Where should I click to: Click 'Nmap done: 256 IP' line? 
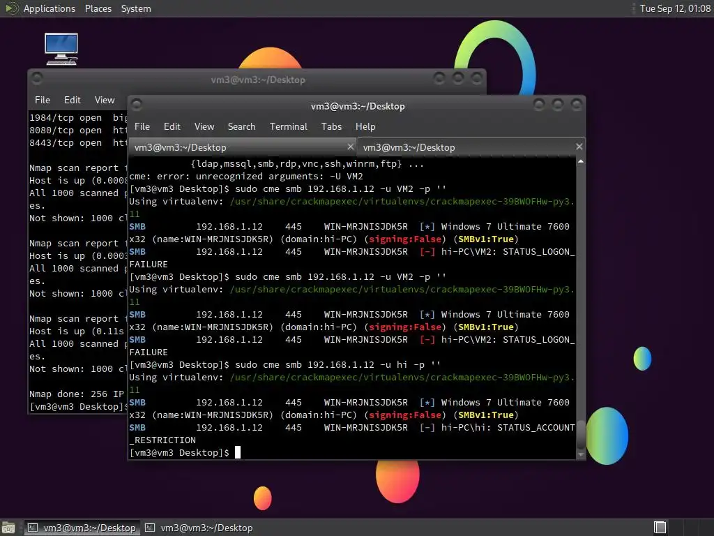point(77,394)
